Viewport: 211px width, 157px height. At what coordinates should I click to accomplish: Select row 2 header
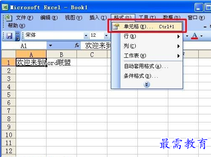(8, 70)
